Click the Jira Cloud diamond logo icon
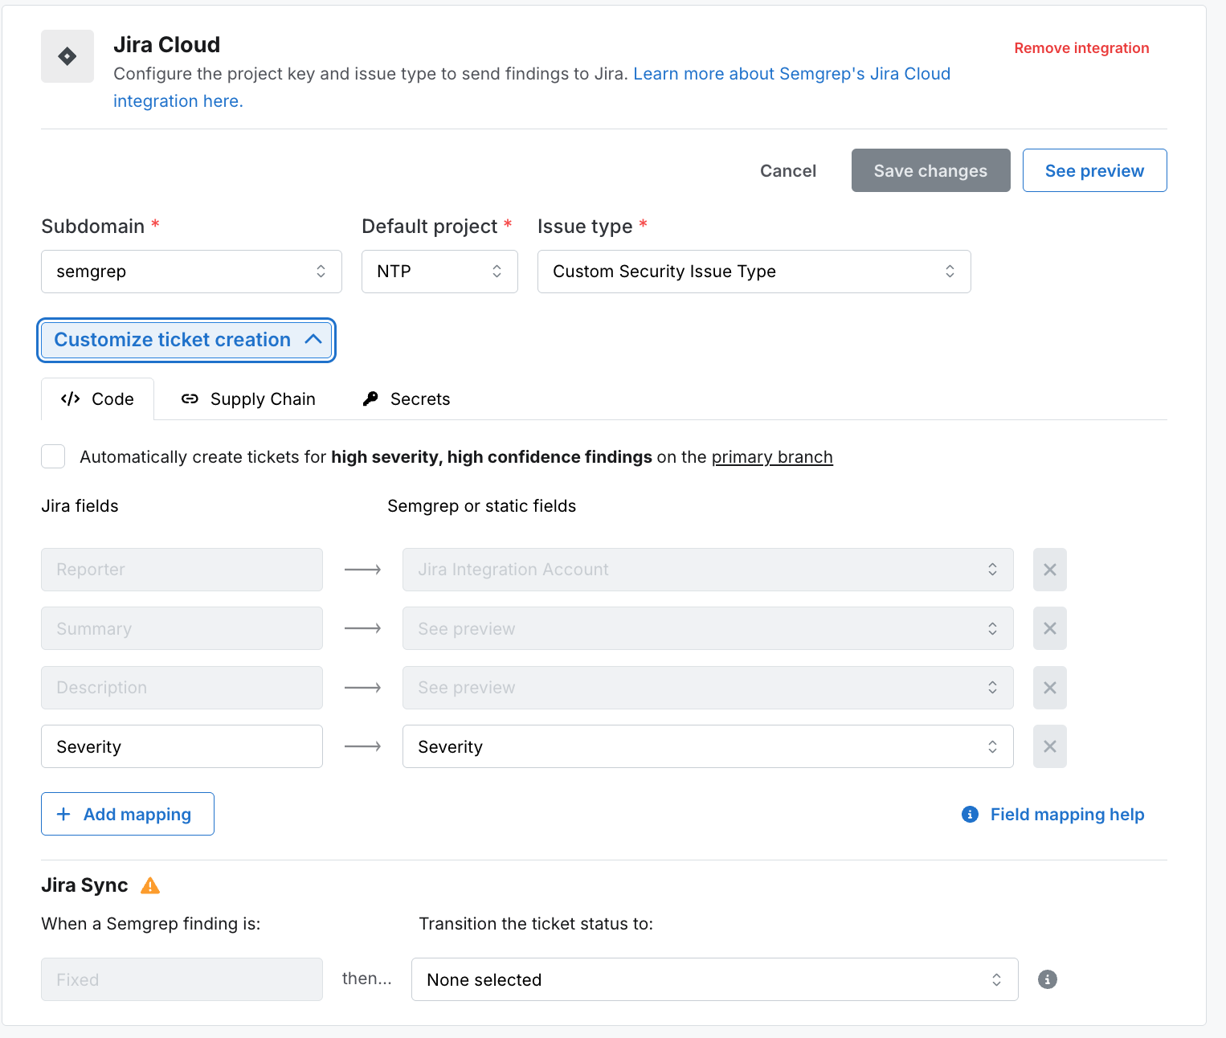The width and height of the screenshot is (1226, 1038). pos(67,56)
